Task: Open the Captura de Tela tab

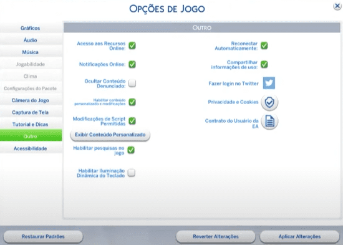Action: [x=31, y=112]
